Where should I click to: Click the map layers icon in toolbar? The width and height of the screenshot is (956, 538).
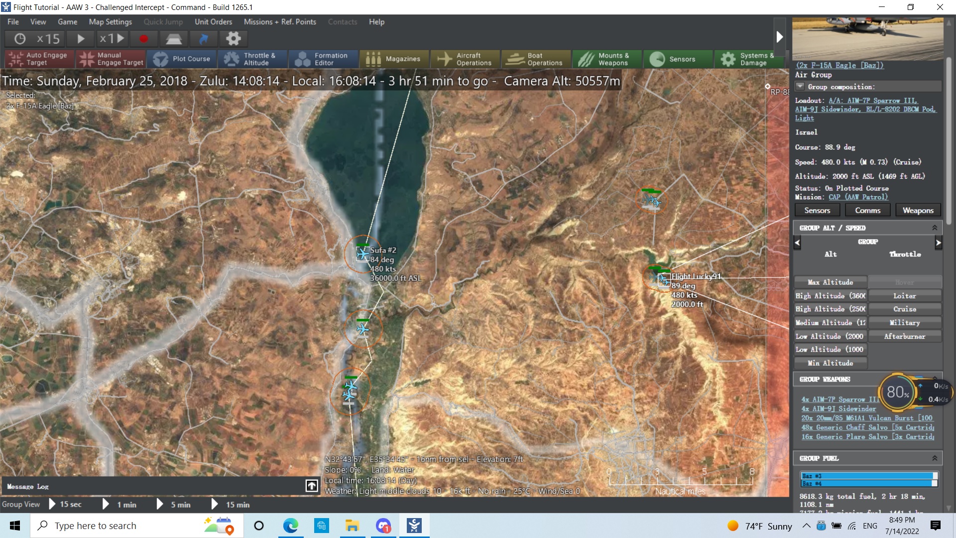coord(173,39)
